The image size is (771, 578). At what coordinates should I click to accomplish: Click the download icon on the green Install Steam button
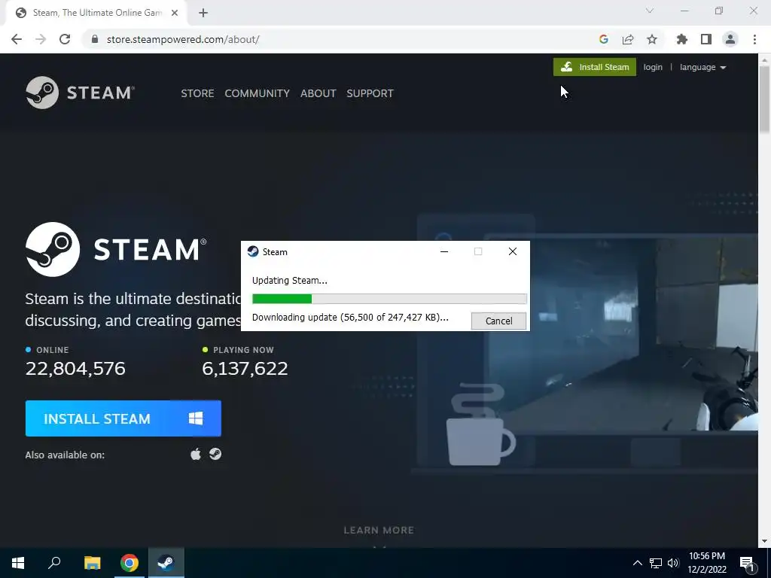click(566, 67)
